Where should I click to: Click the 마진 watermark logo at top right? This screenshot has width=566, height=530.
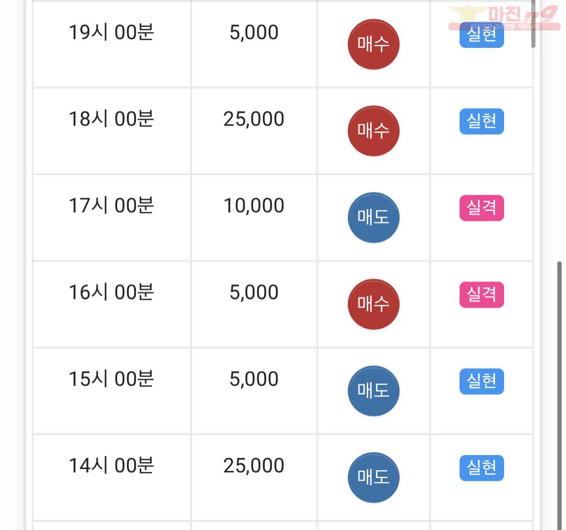(504, 17)
